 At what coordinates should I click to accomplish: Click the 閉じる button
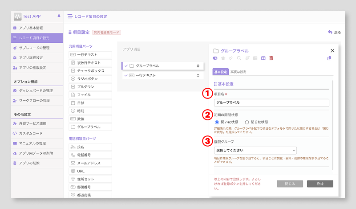click(290, 184)
